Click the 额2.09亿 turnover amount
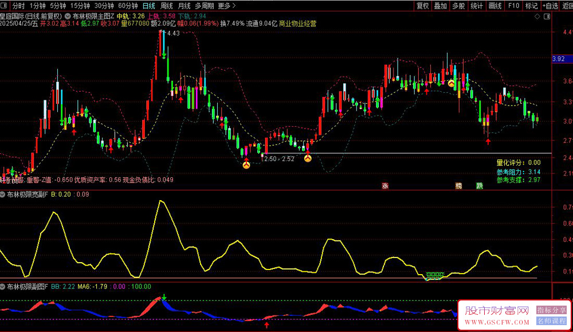The width and height of the screenshot is (573, 332). [163, 24]
